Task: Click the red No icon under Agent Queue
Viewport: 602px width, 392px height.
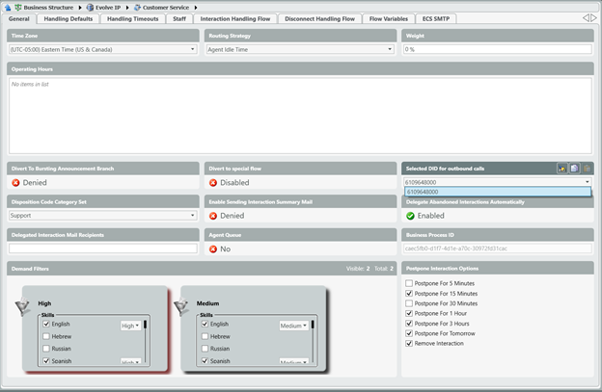Action: [214, 248]
